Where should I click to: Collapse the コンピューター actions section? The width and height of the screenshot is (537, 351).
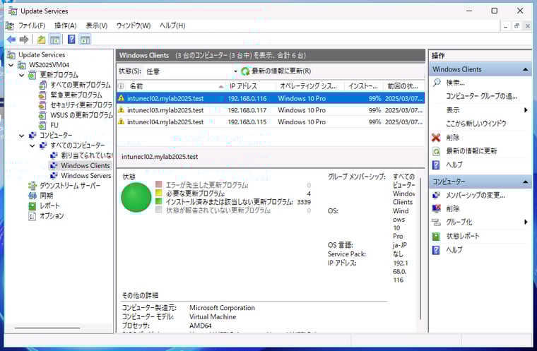click(526, 182)
